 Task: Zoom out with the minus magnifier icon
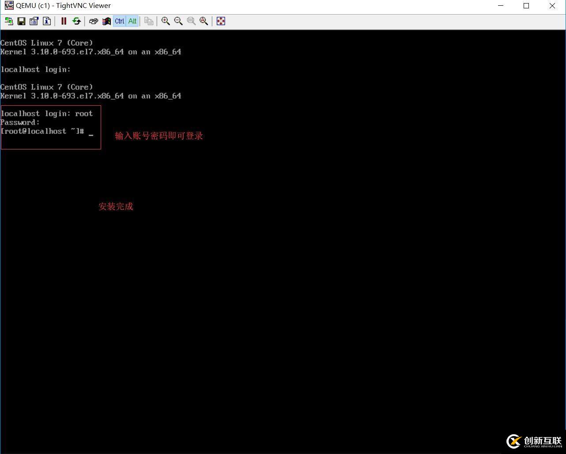pyautogui.click(x=178, y=21)
